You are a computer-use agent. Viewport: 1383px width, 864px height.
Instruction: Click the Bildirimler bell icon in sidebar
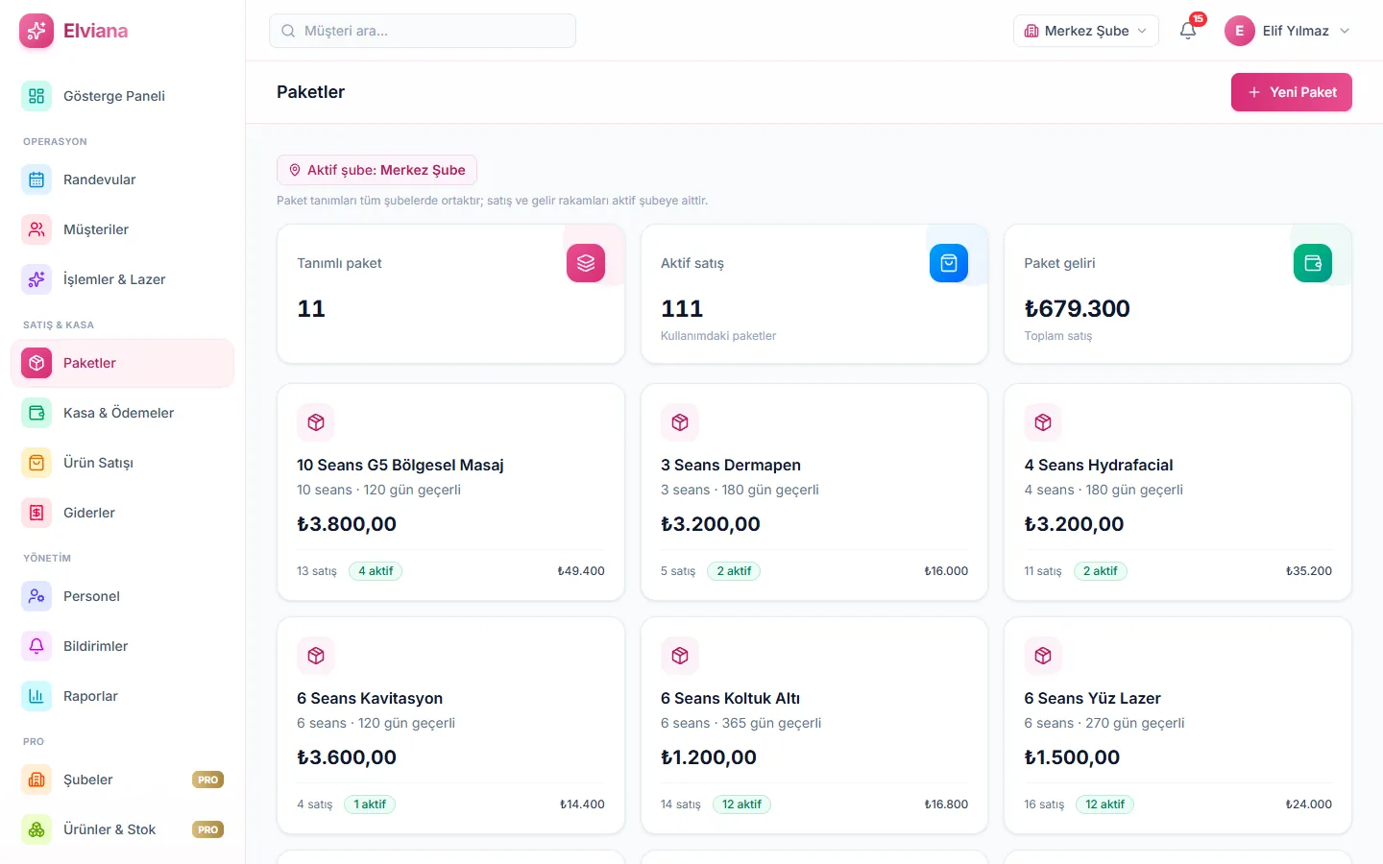tap(36, 646)
